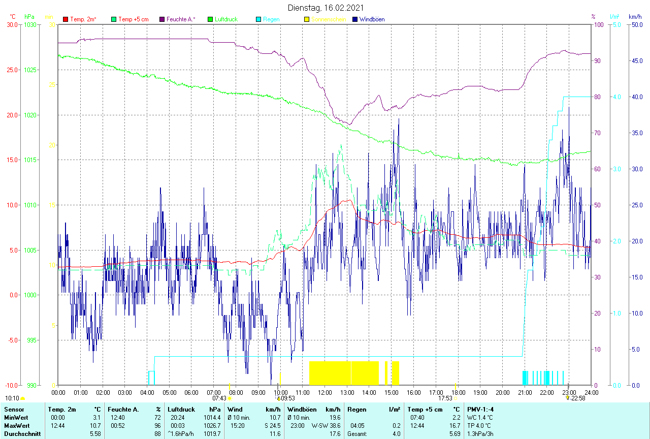Click the dark blue Windböen legend swatch
This screenshot has height=439, width=650.
[x=355, y=19]
